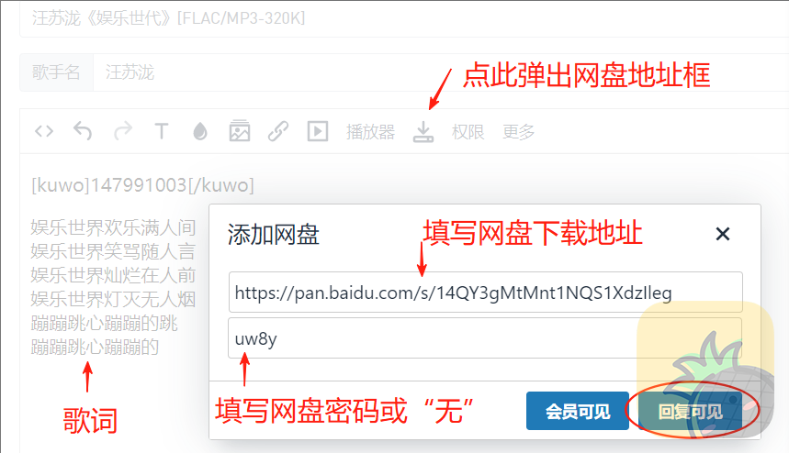Click the kuwo code line in editor

point(143,185)
